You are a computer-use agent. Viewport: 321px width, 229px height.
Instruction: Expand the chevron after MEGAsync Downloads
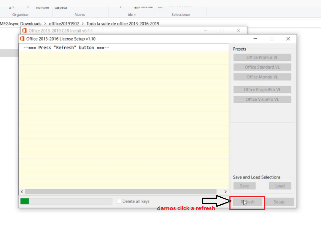[45, 24]
